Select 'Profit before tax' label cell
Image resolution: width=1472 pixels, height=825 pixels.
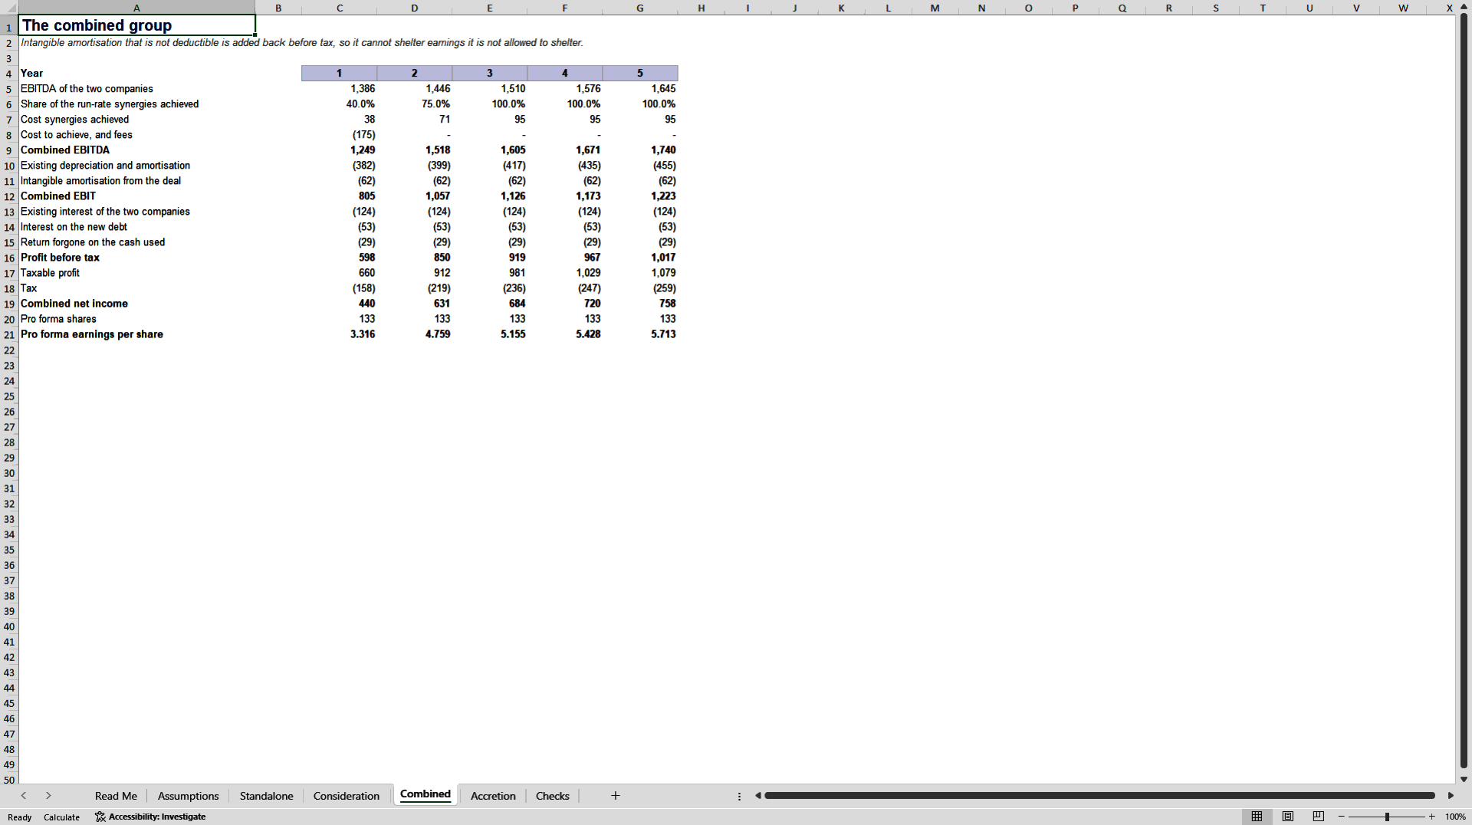(x=136, y=258)
